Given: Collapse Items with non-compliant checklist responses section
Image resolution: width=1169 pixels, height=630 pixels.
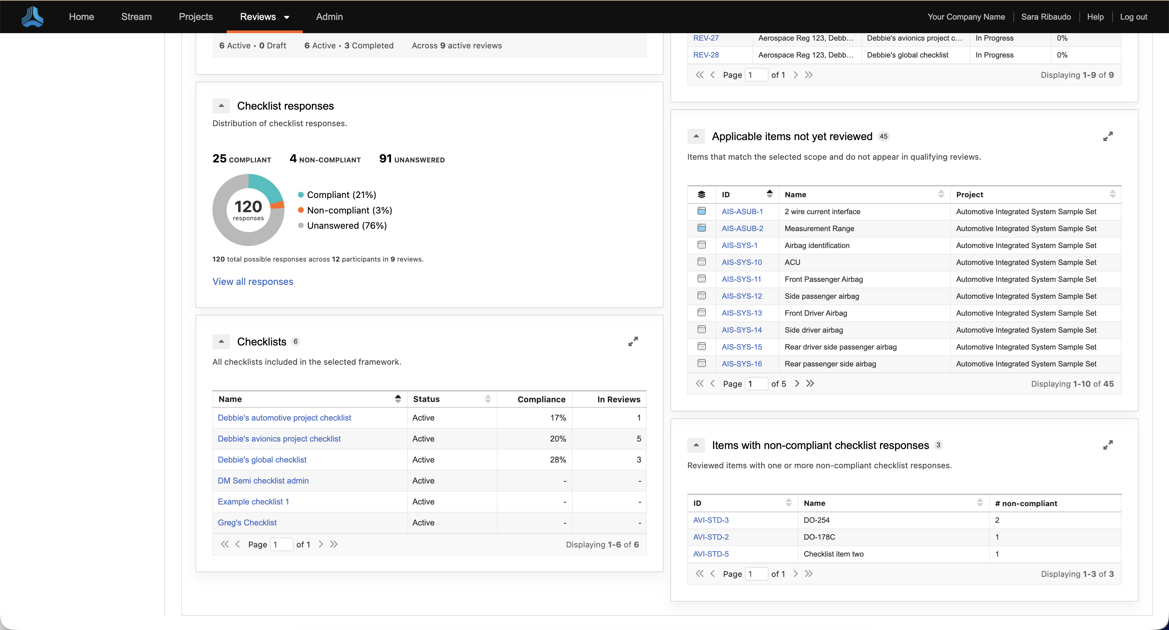Looking at the screenshot, I should pos(696,445).
